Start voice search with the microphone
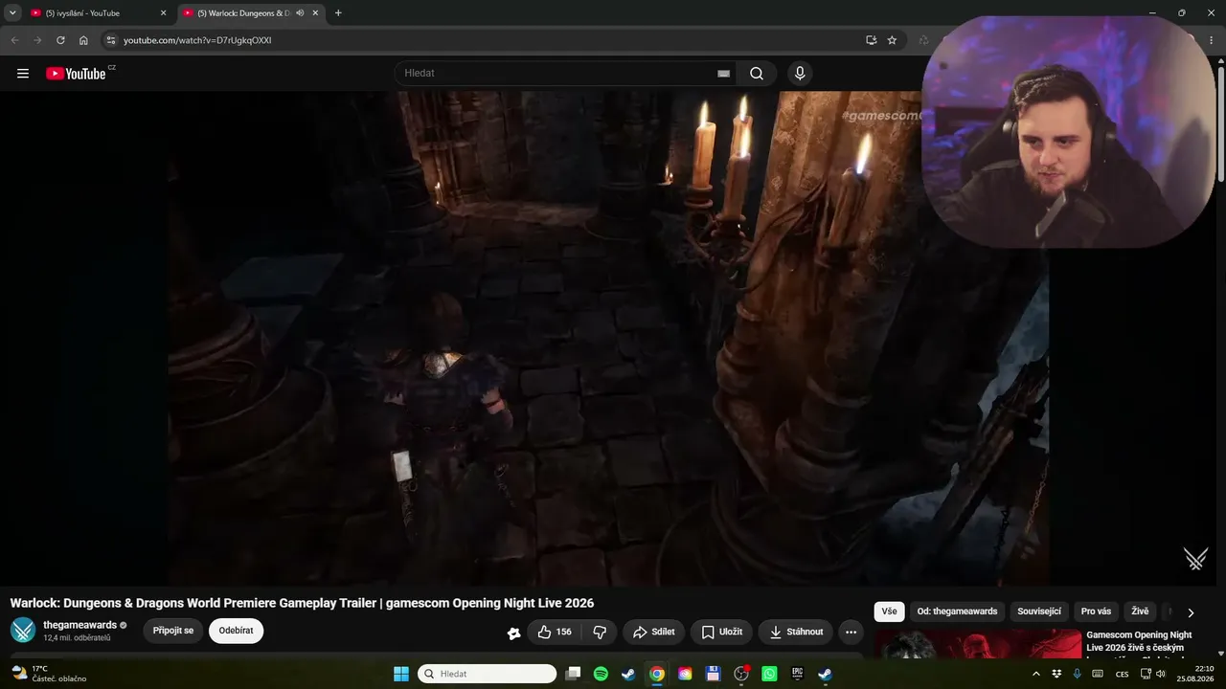The height and width of the screenshot is (689, 1226). pos(800,74)
